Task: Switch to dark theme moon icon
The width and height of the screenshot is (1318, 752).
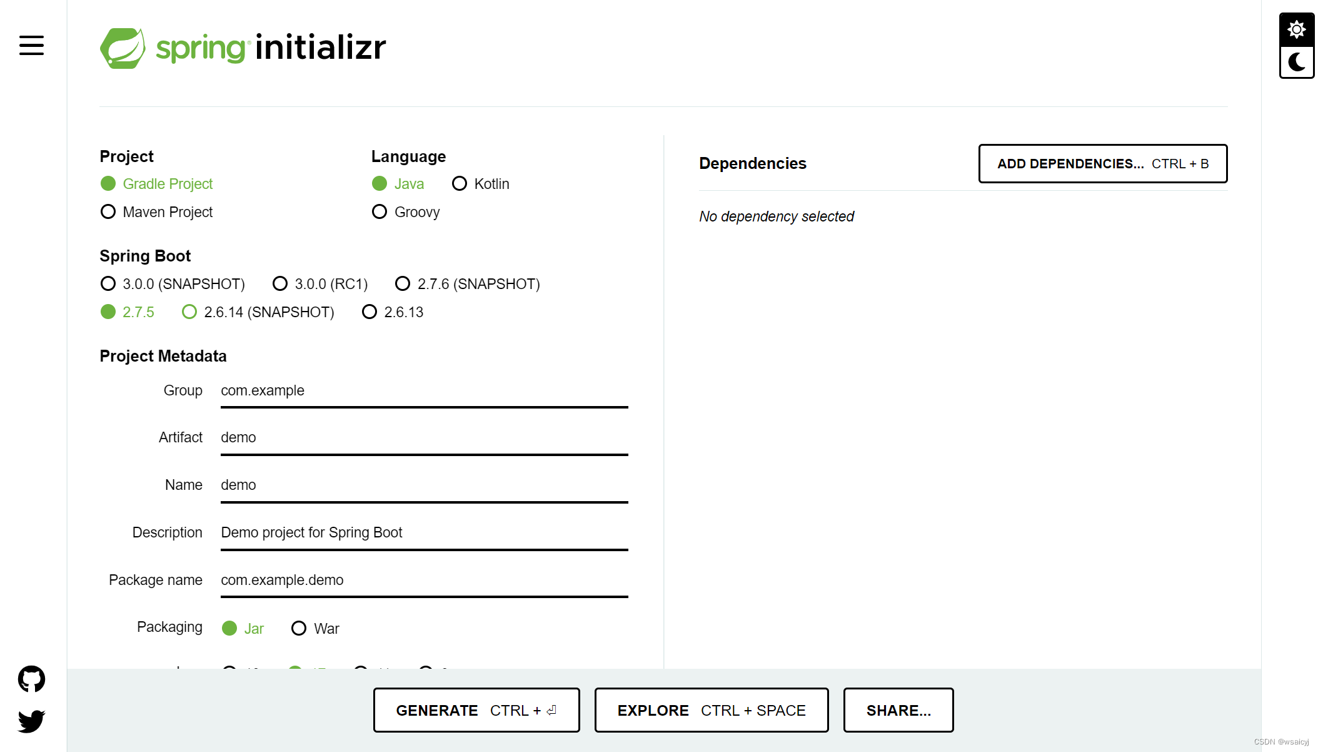Action: pyautogui.click(x=1297, y=62)
